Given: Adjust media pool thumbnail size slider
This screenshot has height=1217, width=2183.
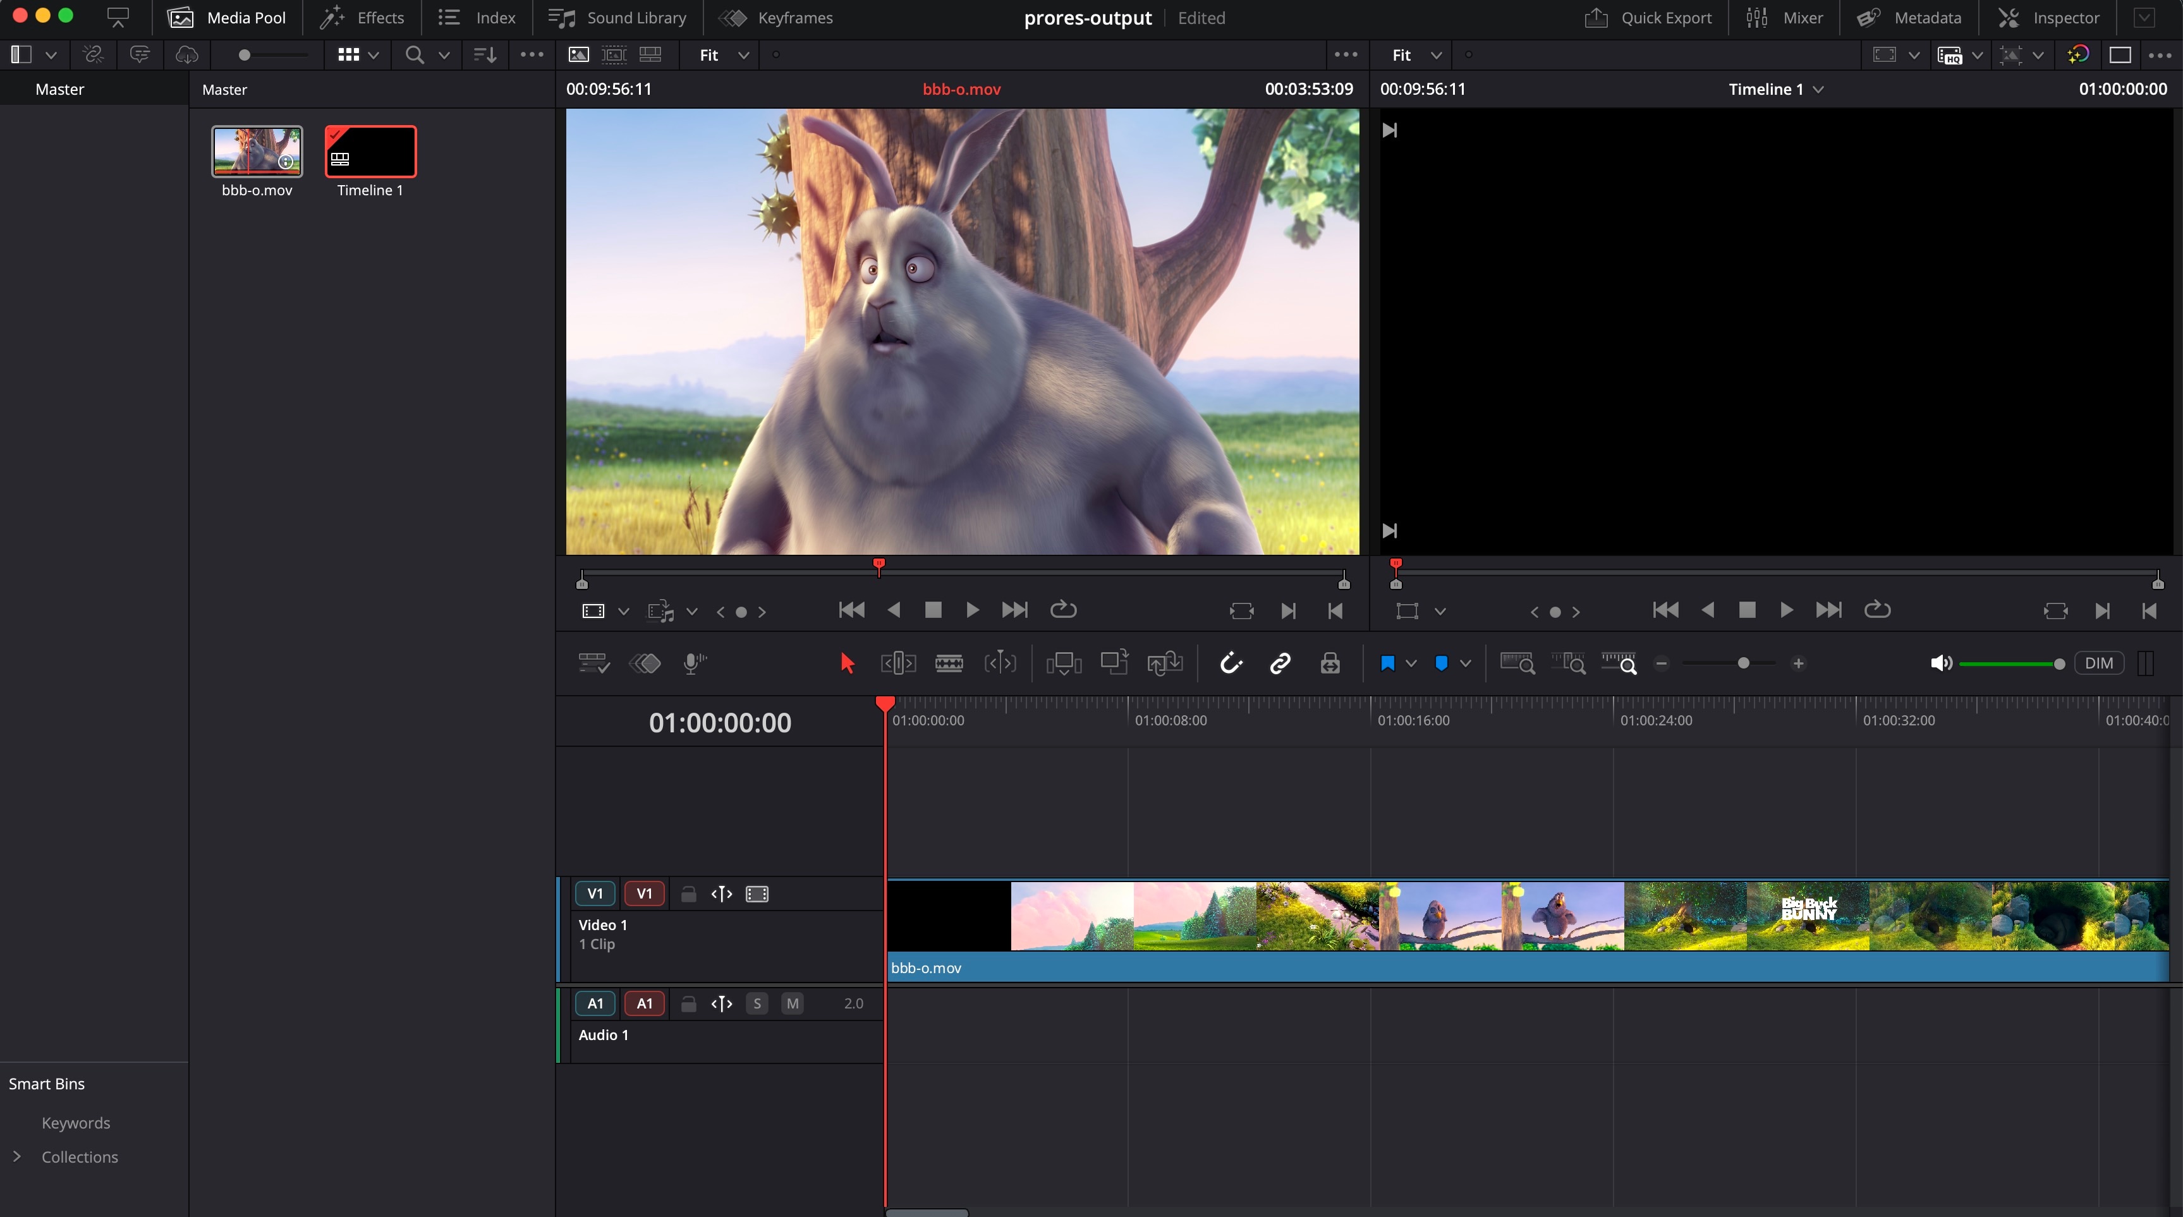Looking at the screenshot, I should [244, 55].
